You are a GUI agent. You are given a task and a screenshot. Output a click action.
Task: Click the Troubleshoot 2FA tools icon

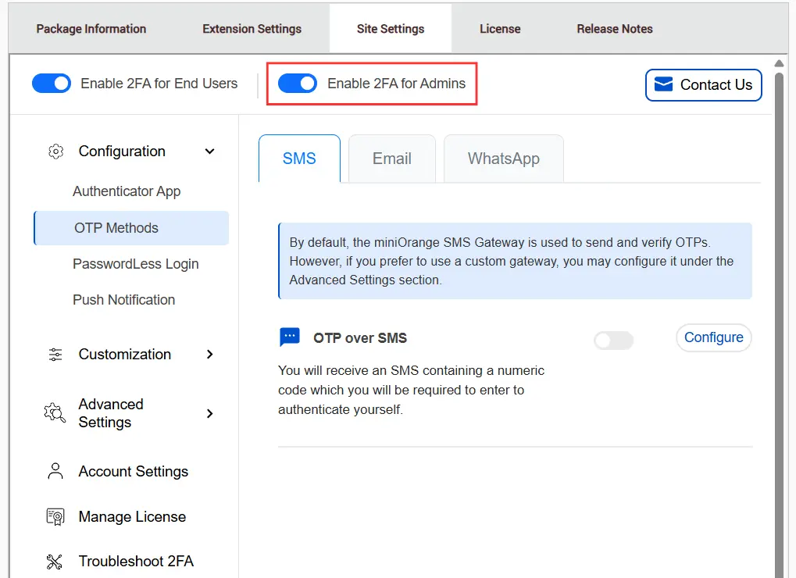tap(55, 561)
